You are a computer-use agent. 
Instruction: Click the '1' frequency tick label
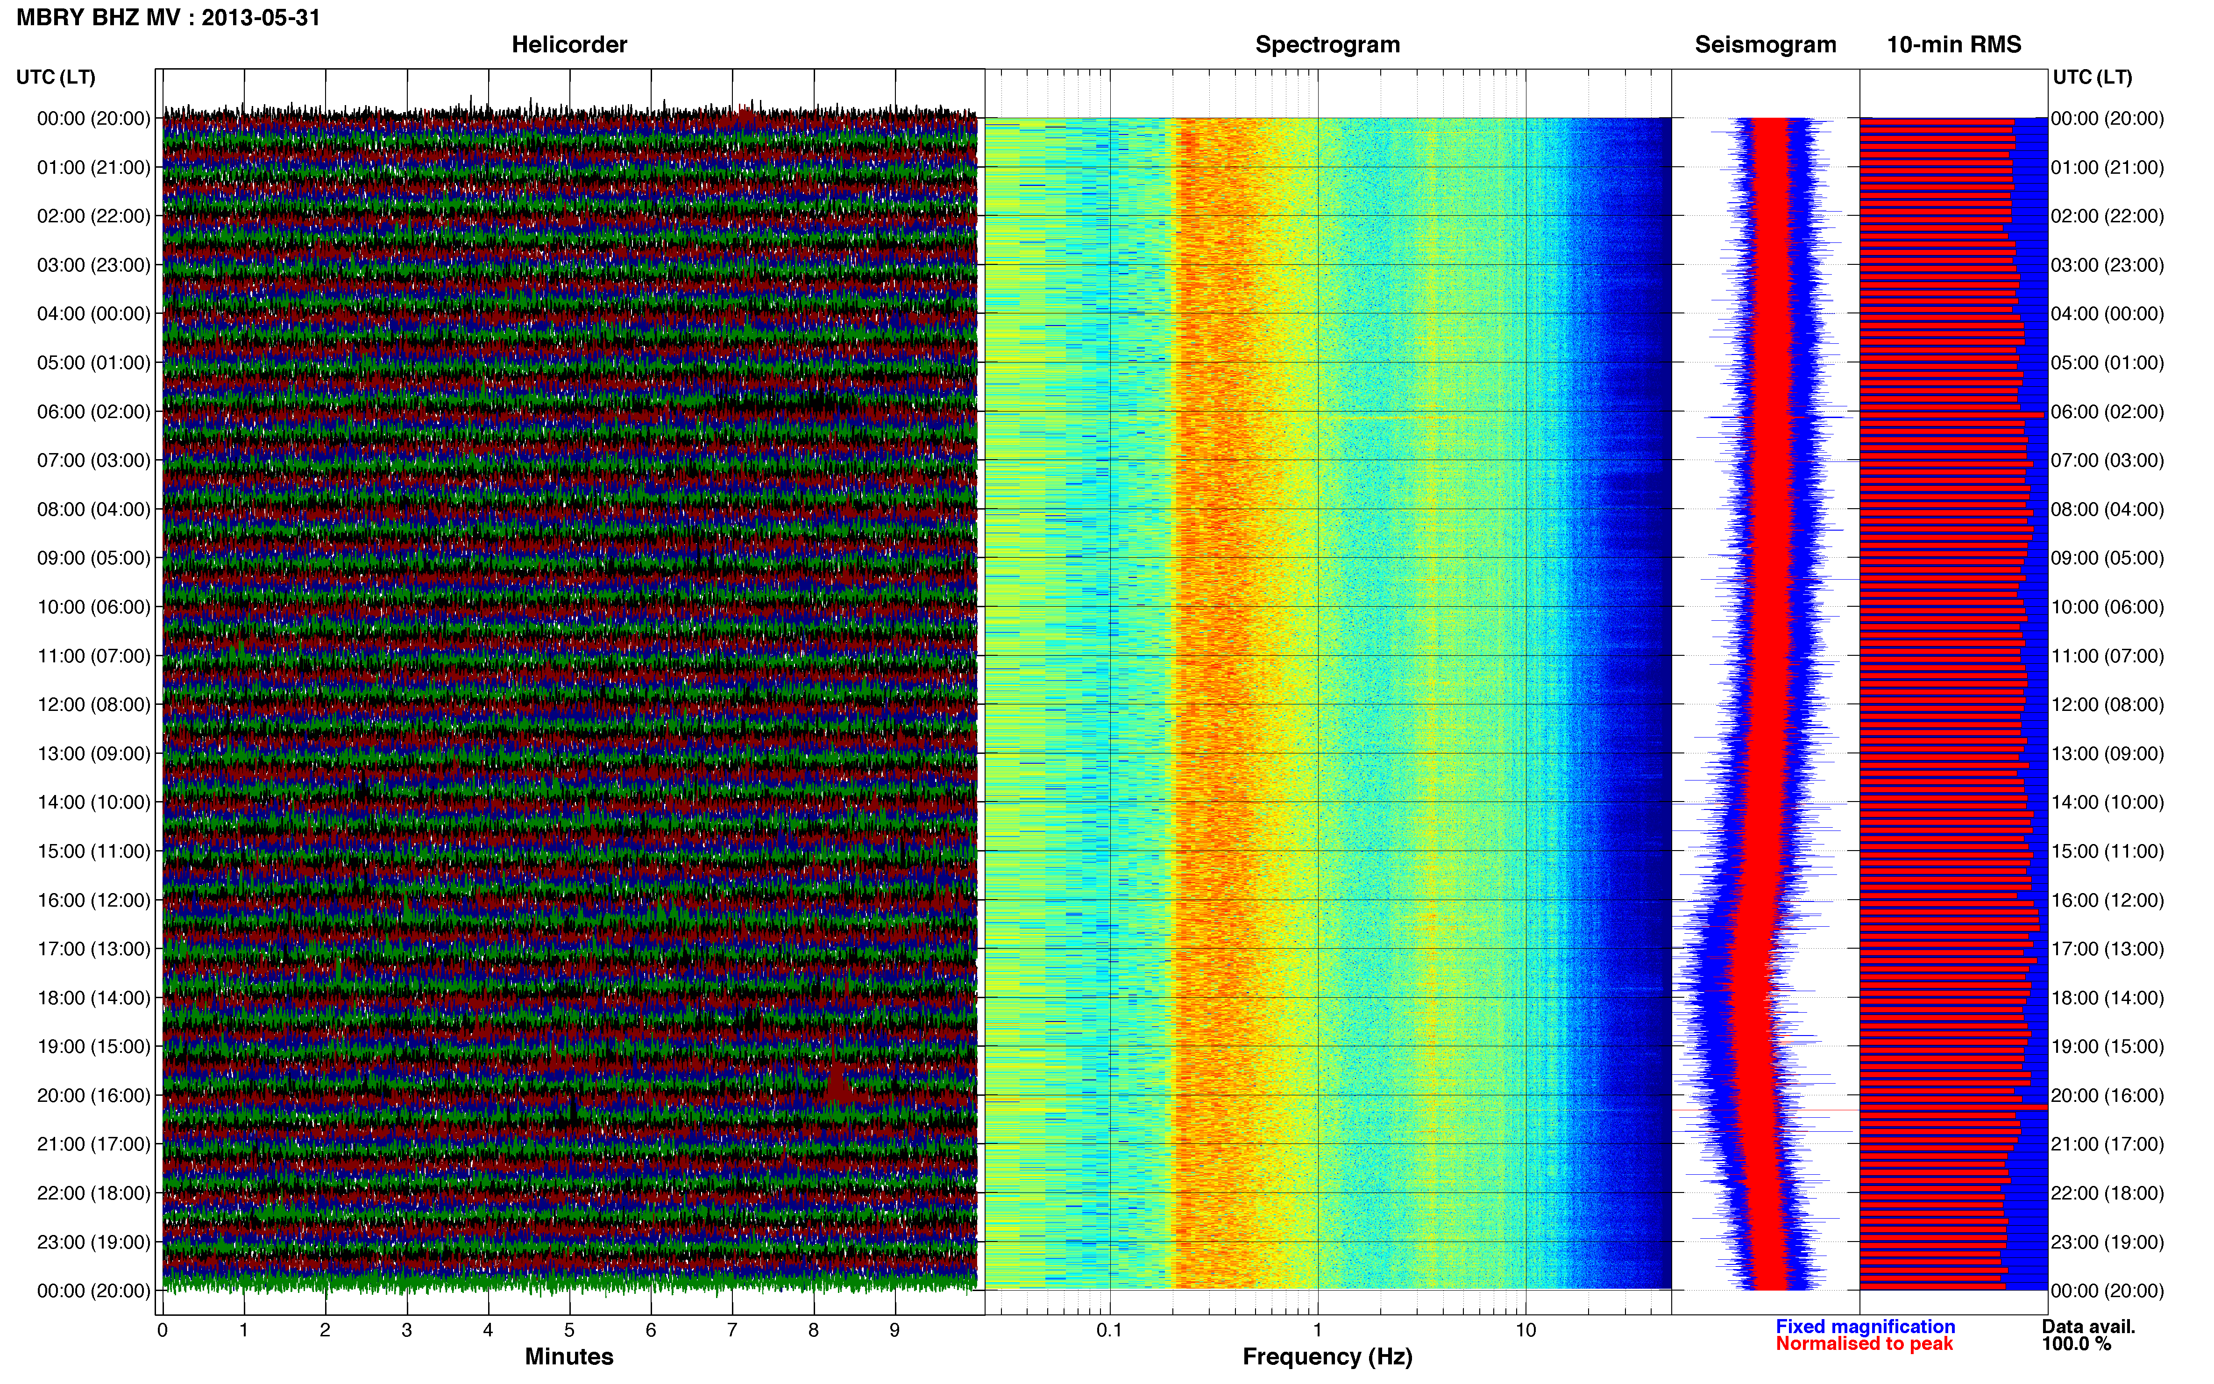tap(1317, 1331)
